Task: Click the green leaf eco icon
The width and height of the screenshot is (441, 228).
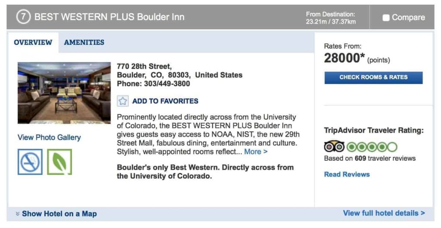Action: pos(59,162)
